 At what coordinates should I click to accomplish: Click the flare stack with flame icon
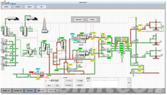[44, 25]
